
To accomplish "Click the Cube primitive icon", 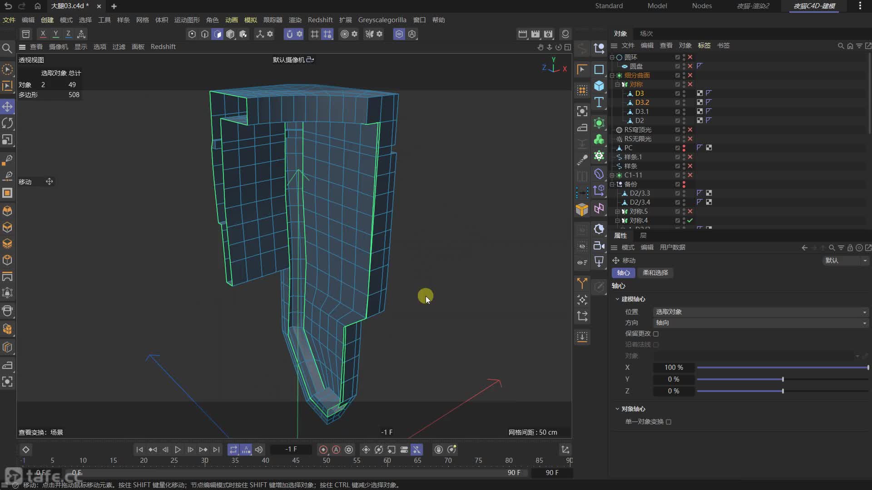I will (599, 86).
